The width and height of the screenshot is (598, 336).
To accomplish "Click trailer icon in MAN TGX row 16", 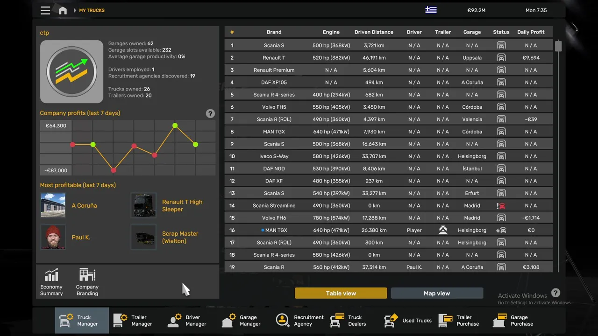I will 443,230.
